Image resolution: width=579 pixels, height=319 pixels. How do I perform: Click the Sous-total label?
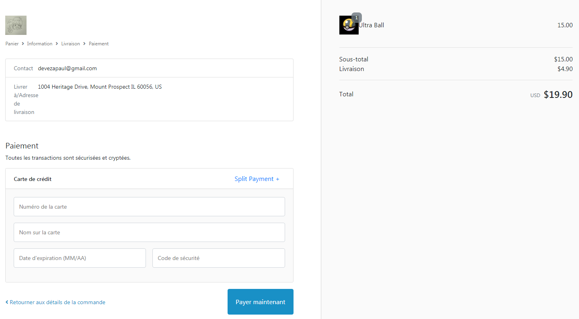pos(354,59)
